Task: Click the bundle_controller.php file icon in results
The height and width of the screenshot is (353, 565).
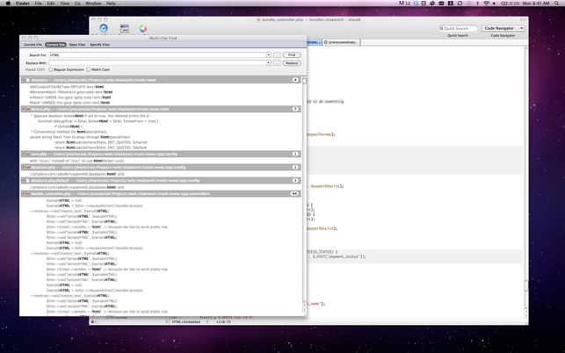Action: pos(28,193)
